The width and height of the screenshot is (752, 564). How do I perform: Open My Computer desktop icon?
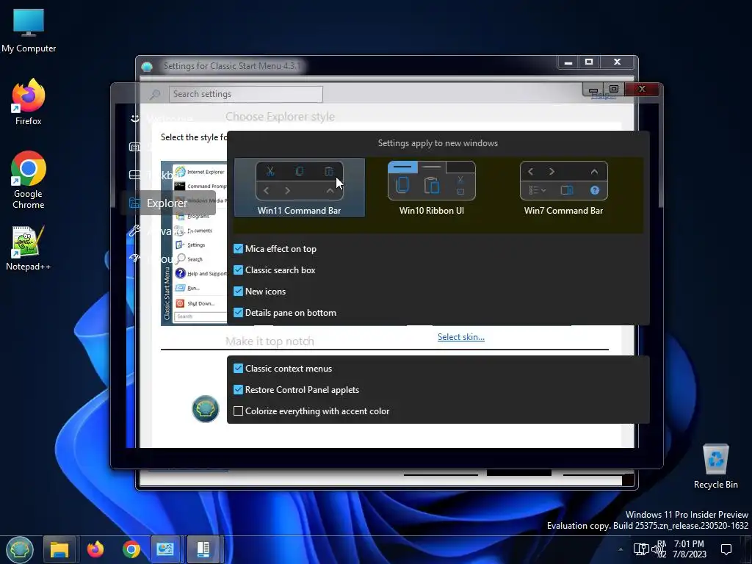29,29
